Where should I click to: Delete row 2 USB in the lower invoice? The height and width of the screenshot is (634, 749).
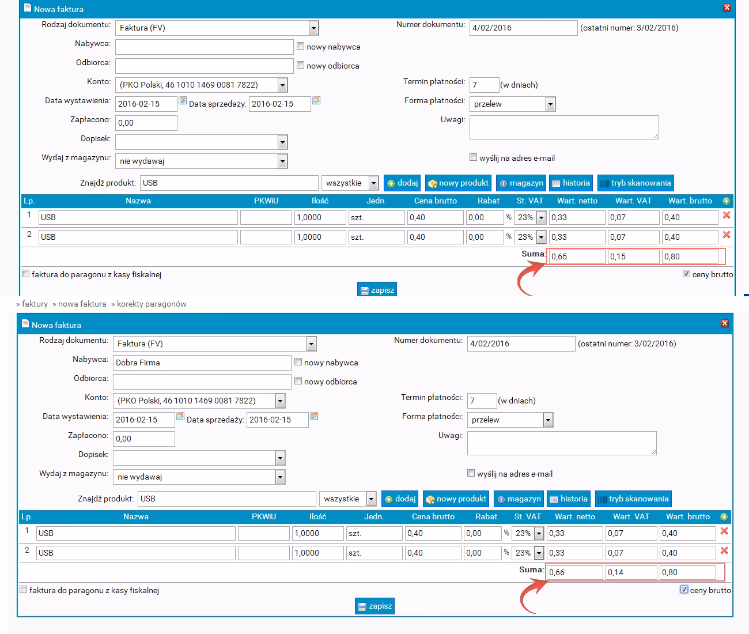point(724,551)
